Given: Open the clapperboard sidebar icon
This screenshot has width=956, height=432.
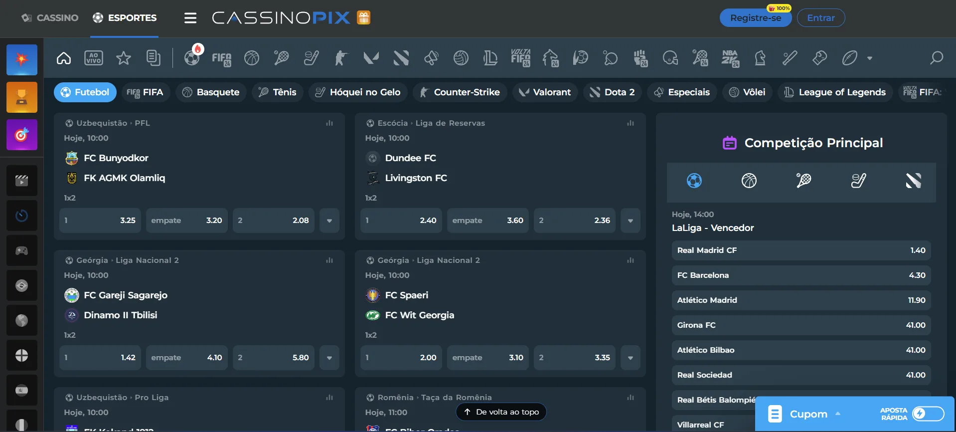Looking at the screenshot, I should 22,181.
